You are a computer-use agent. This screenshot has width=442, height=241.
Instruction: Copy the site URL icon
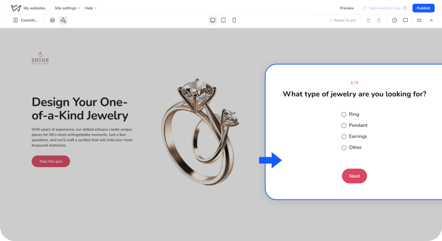tap(405, 8)
